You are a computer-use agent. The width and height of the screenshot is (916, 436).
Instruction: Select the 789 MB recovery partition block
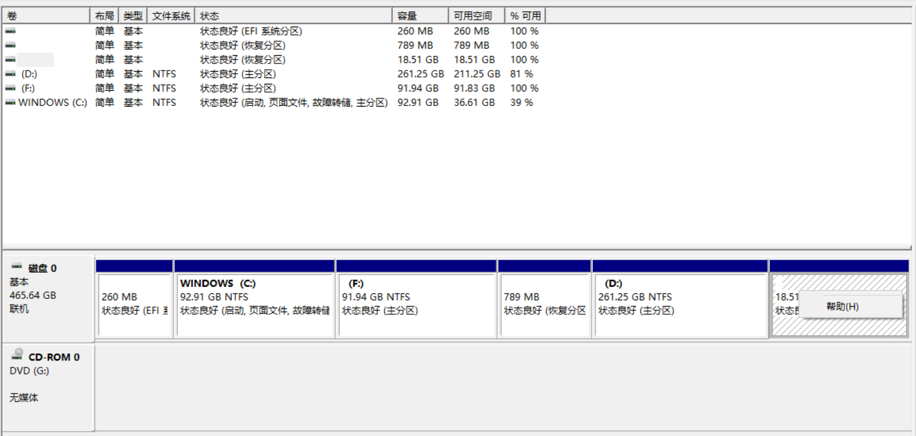point(544,305)
